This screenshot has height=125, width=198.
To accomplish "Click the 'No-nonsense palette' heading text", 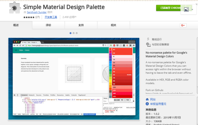I will pos(166,54).
